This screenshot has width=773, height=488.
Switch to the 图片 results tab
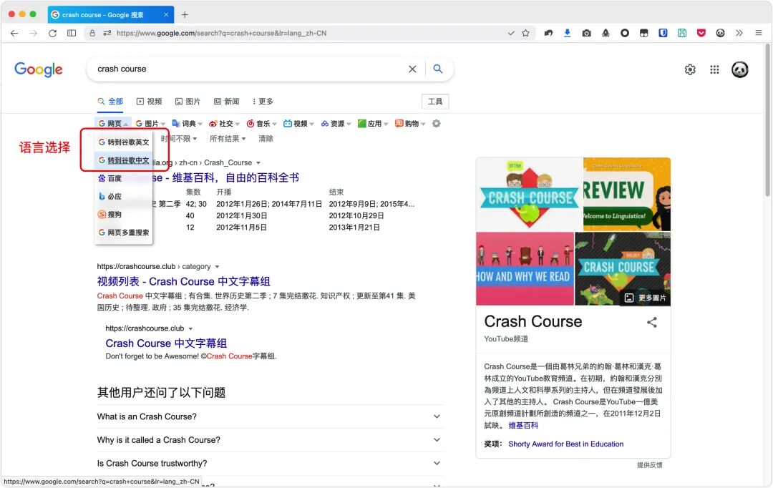click(x=188, y=102)
